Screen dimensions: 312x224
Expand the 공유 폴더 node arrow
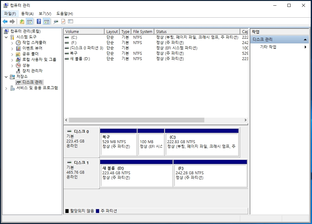click(x=12, y=54)
